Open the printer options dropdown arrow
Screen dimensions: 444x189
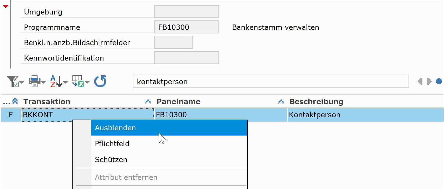(x=43, y=82)
